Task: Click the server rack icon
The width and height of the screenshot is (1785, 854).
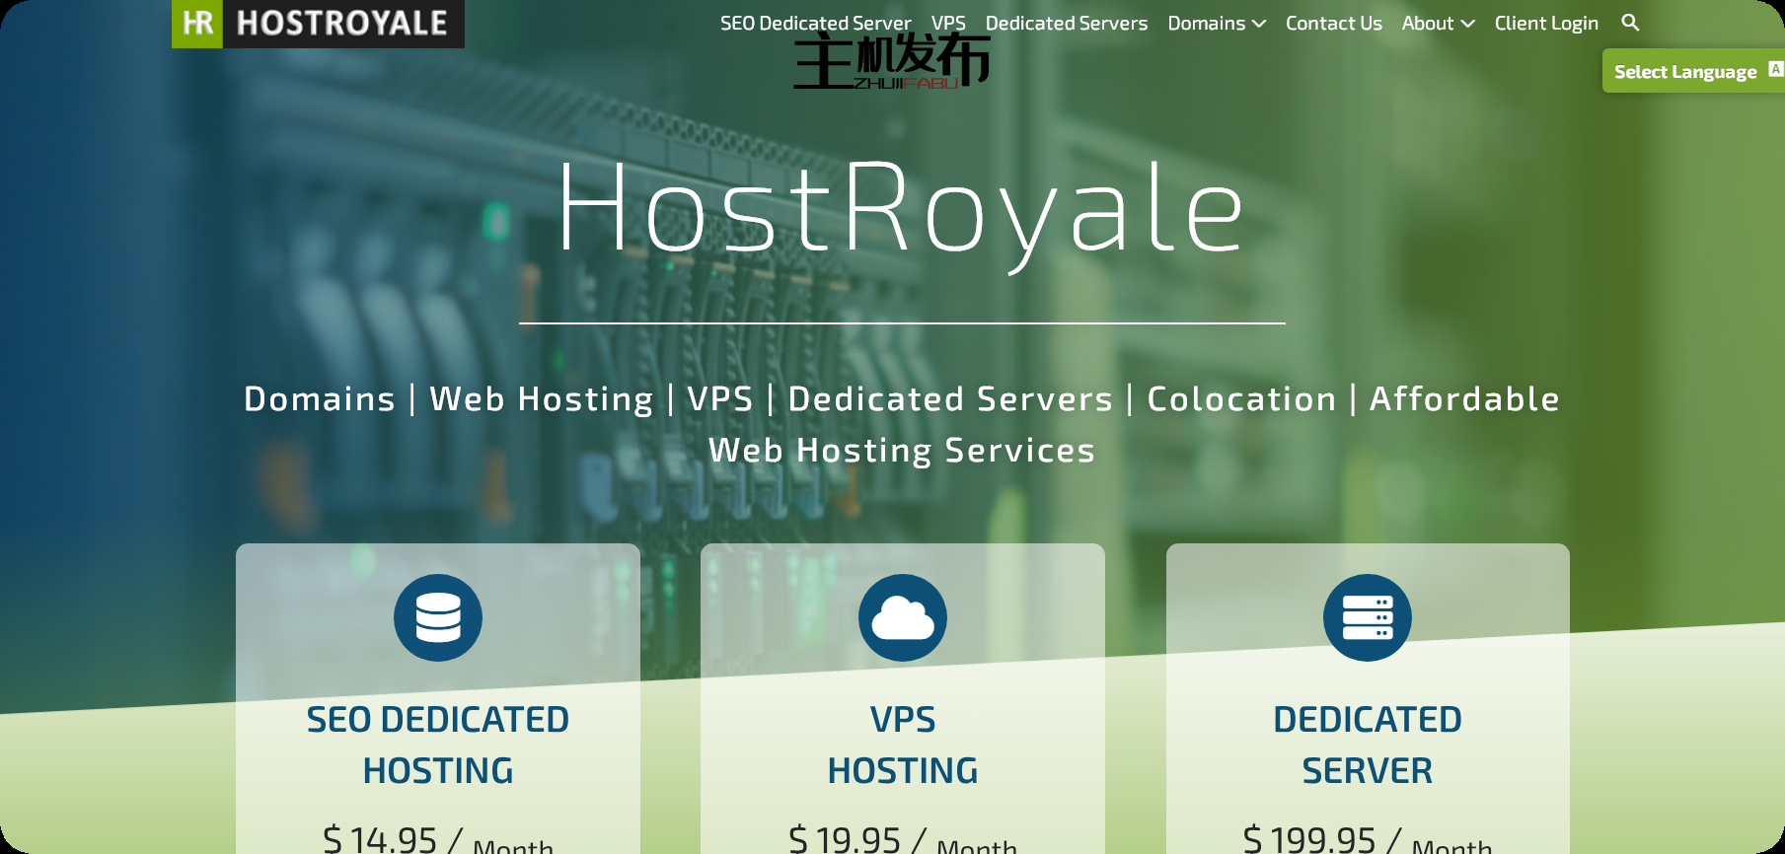Action: coord(1367,618)
